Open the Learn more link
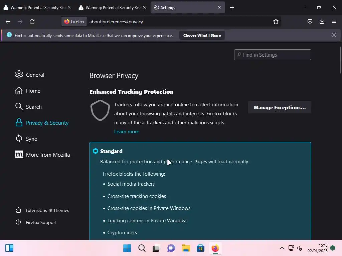Image resolution: width=342 pixels, height=256 pixels. [x=127, y=131]
